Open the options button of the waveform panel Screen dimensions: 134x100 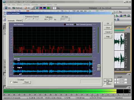click(x=129, y=28)
